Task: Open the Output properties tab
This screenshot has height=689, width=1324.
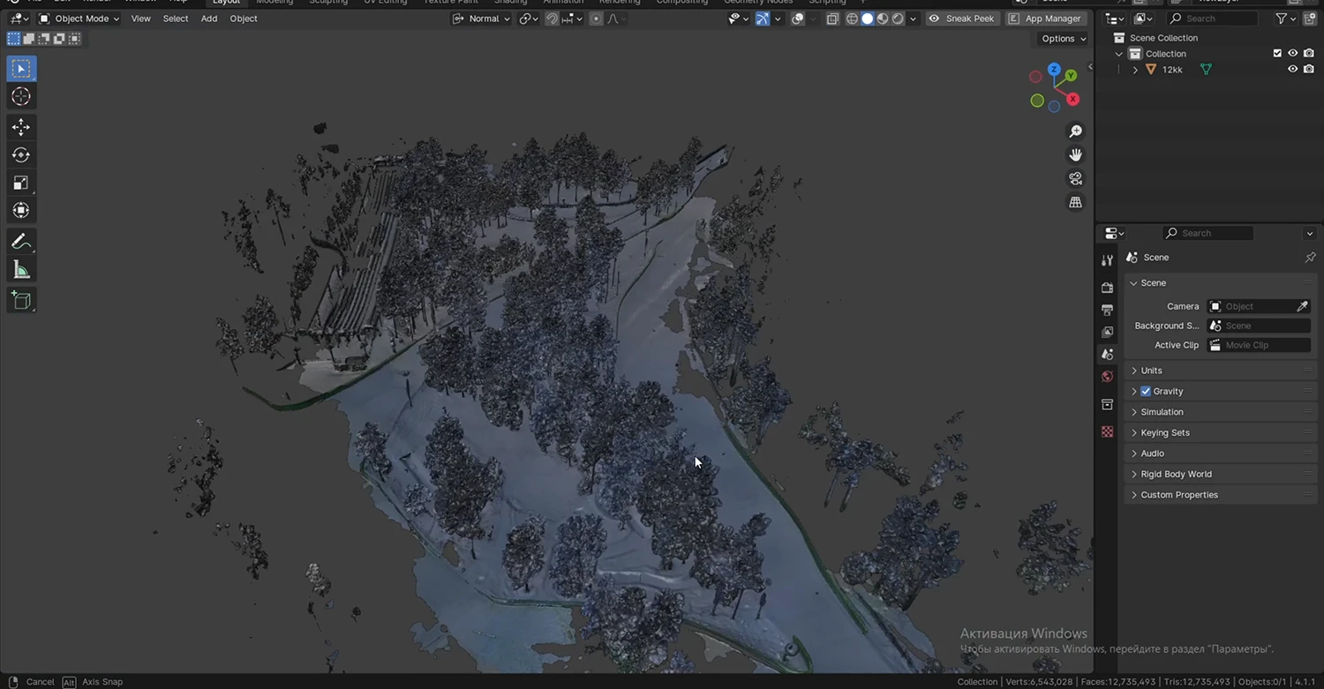Action: (x=1107, y=310)
